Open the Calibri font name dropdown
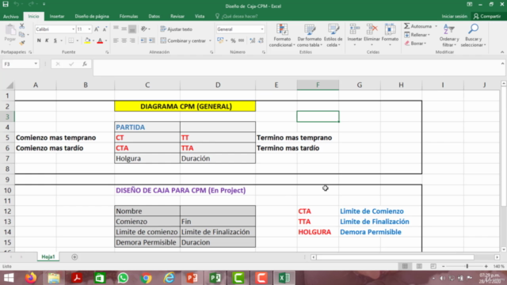The width and height of the screenshot is (507, 285). click(73, 29)
